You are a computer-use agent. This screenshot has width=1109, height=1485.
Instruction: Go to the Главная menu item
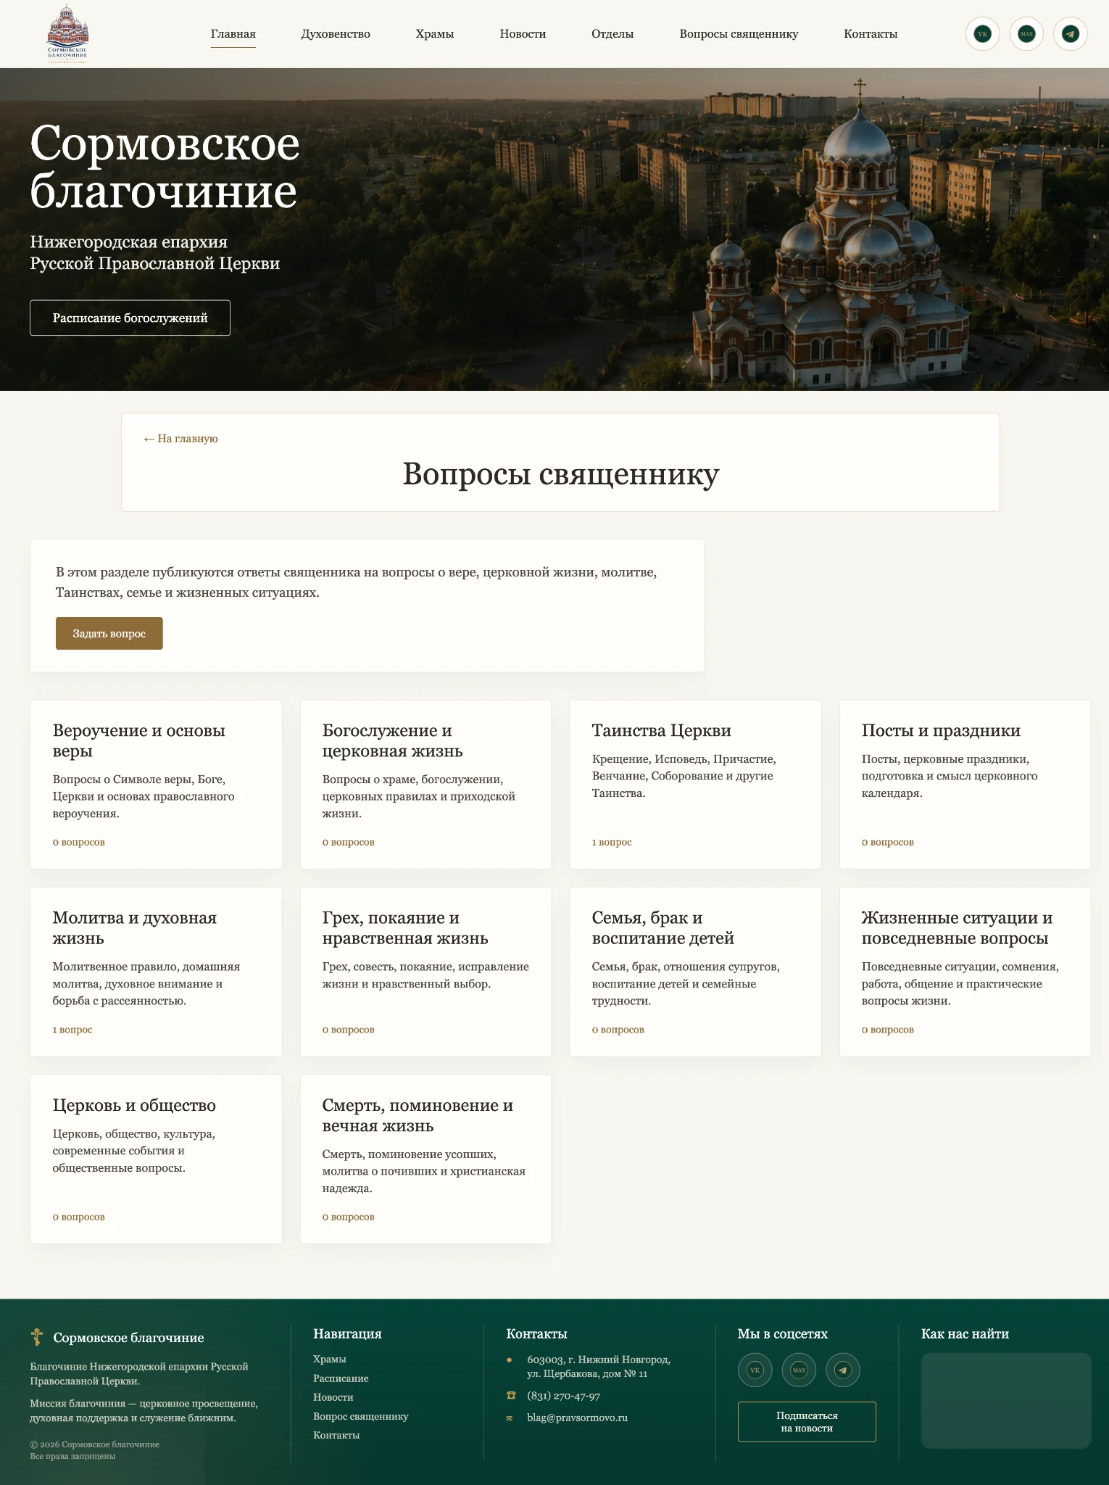click(x=233, y=34)
